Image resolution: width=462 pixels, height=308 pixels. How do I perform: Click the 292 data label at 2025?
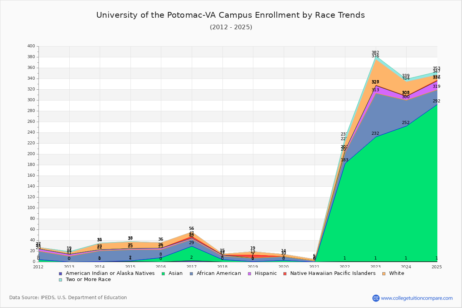pos(436,101)
